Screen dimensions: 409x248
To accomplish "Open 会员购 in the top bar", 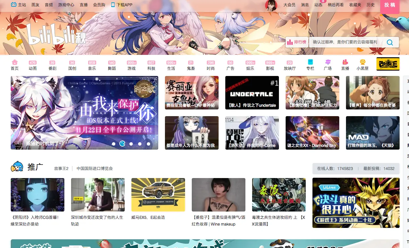I will click(99, 5).
